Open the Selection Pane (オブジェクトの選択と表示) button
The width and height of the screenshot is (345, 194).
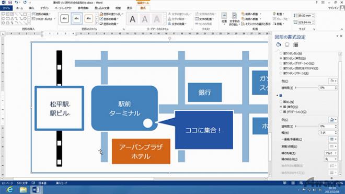[256, 24]
